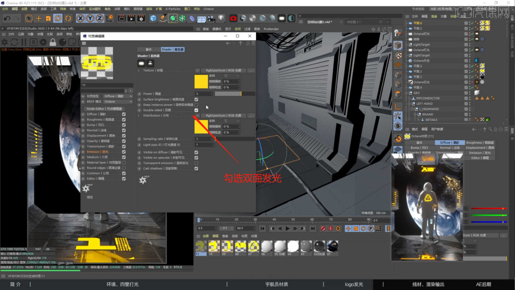Disable Cast shadows checkbox
515x290 pixels.
196,169
